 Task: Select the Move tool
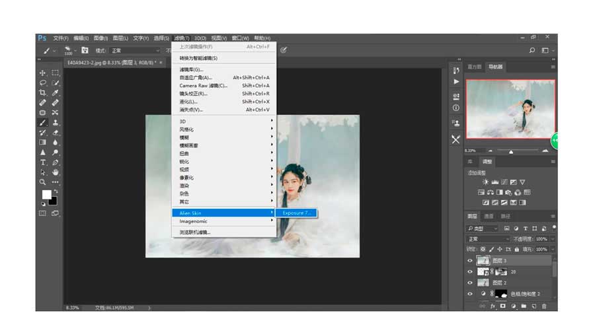point(43,73)
